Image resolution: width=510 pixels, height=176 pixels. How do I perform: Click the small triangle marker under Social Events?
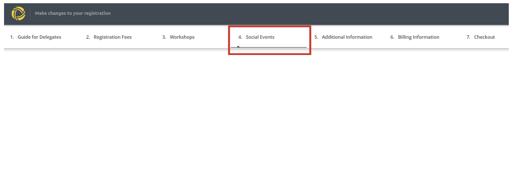[x=238, y=47]
